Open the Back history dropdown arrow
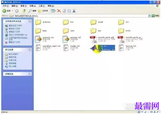 (x=13, y=11)
